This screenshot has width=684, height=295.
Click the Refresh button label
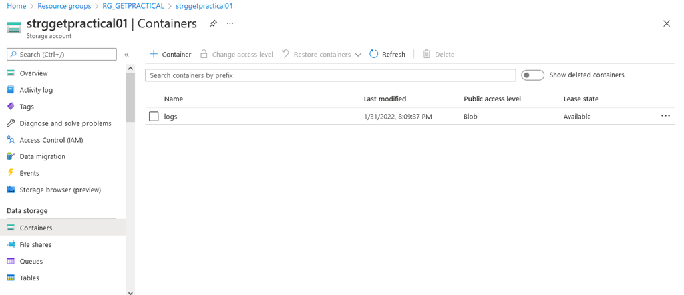click(393, 55)
